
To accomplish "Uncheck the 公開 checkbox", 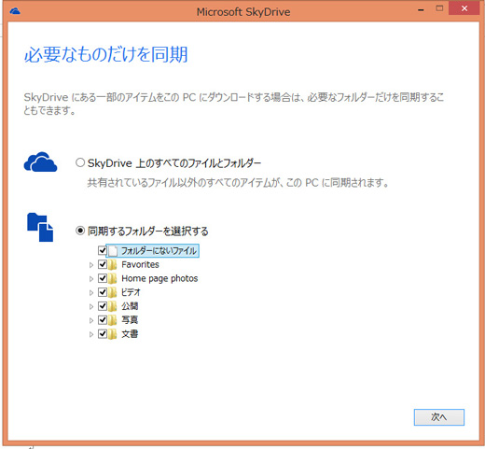I will click(103, 306).
